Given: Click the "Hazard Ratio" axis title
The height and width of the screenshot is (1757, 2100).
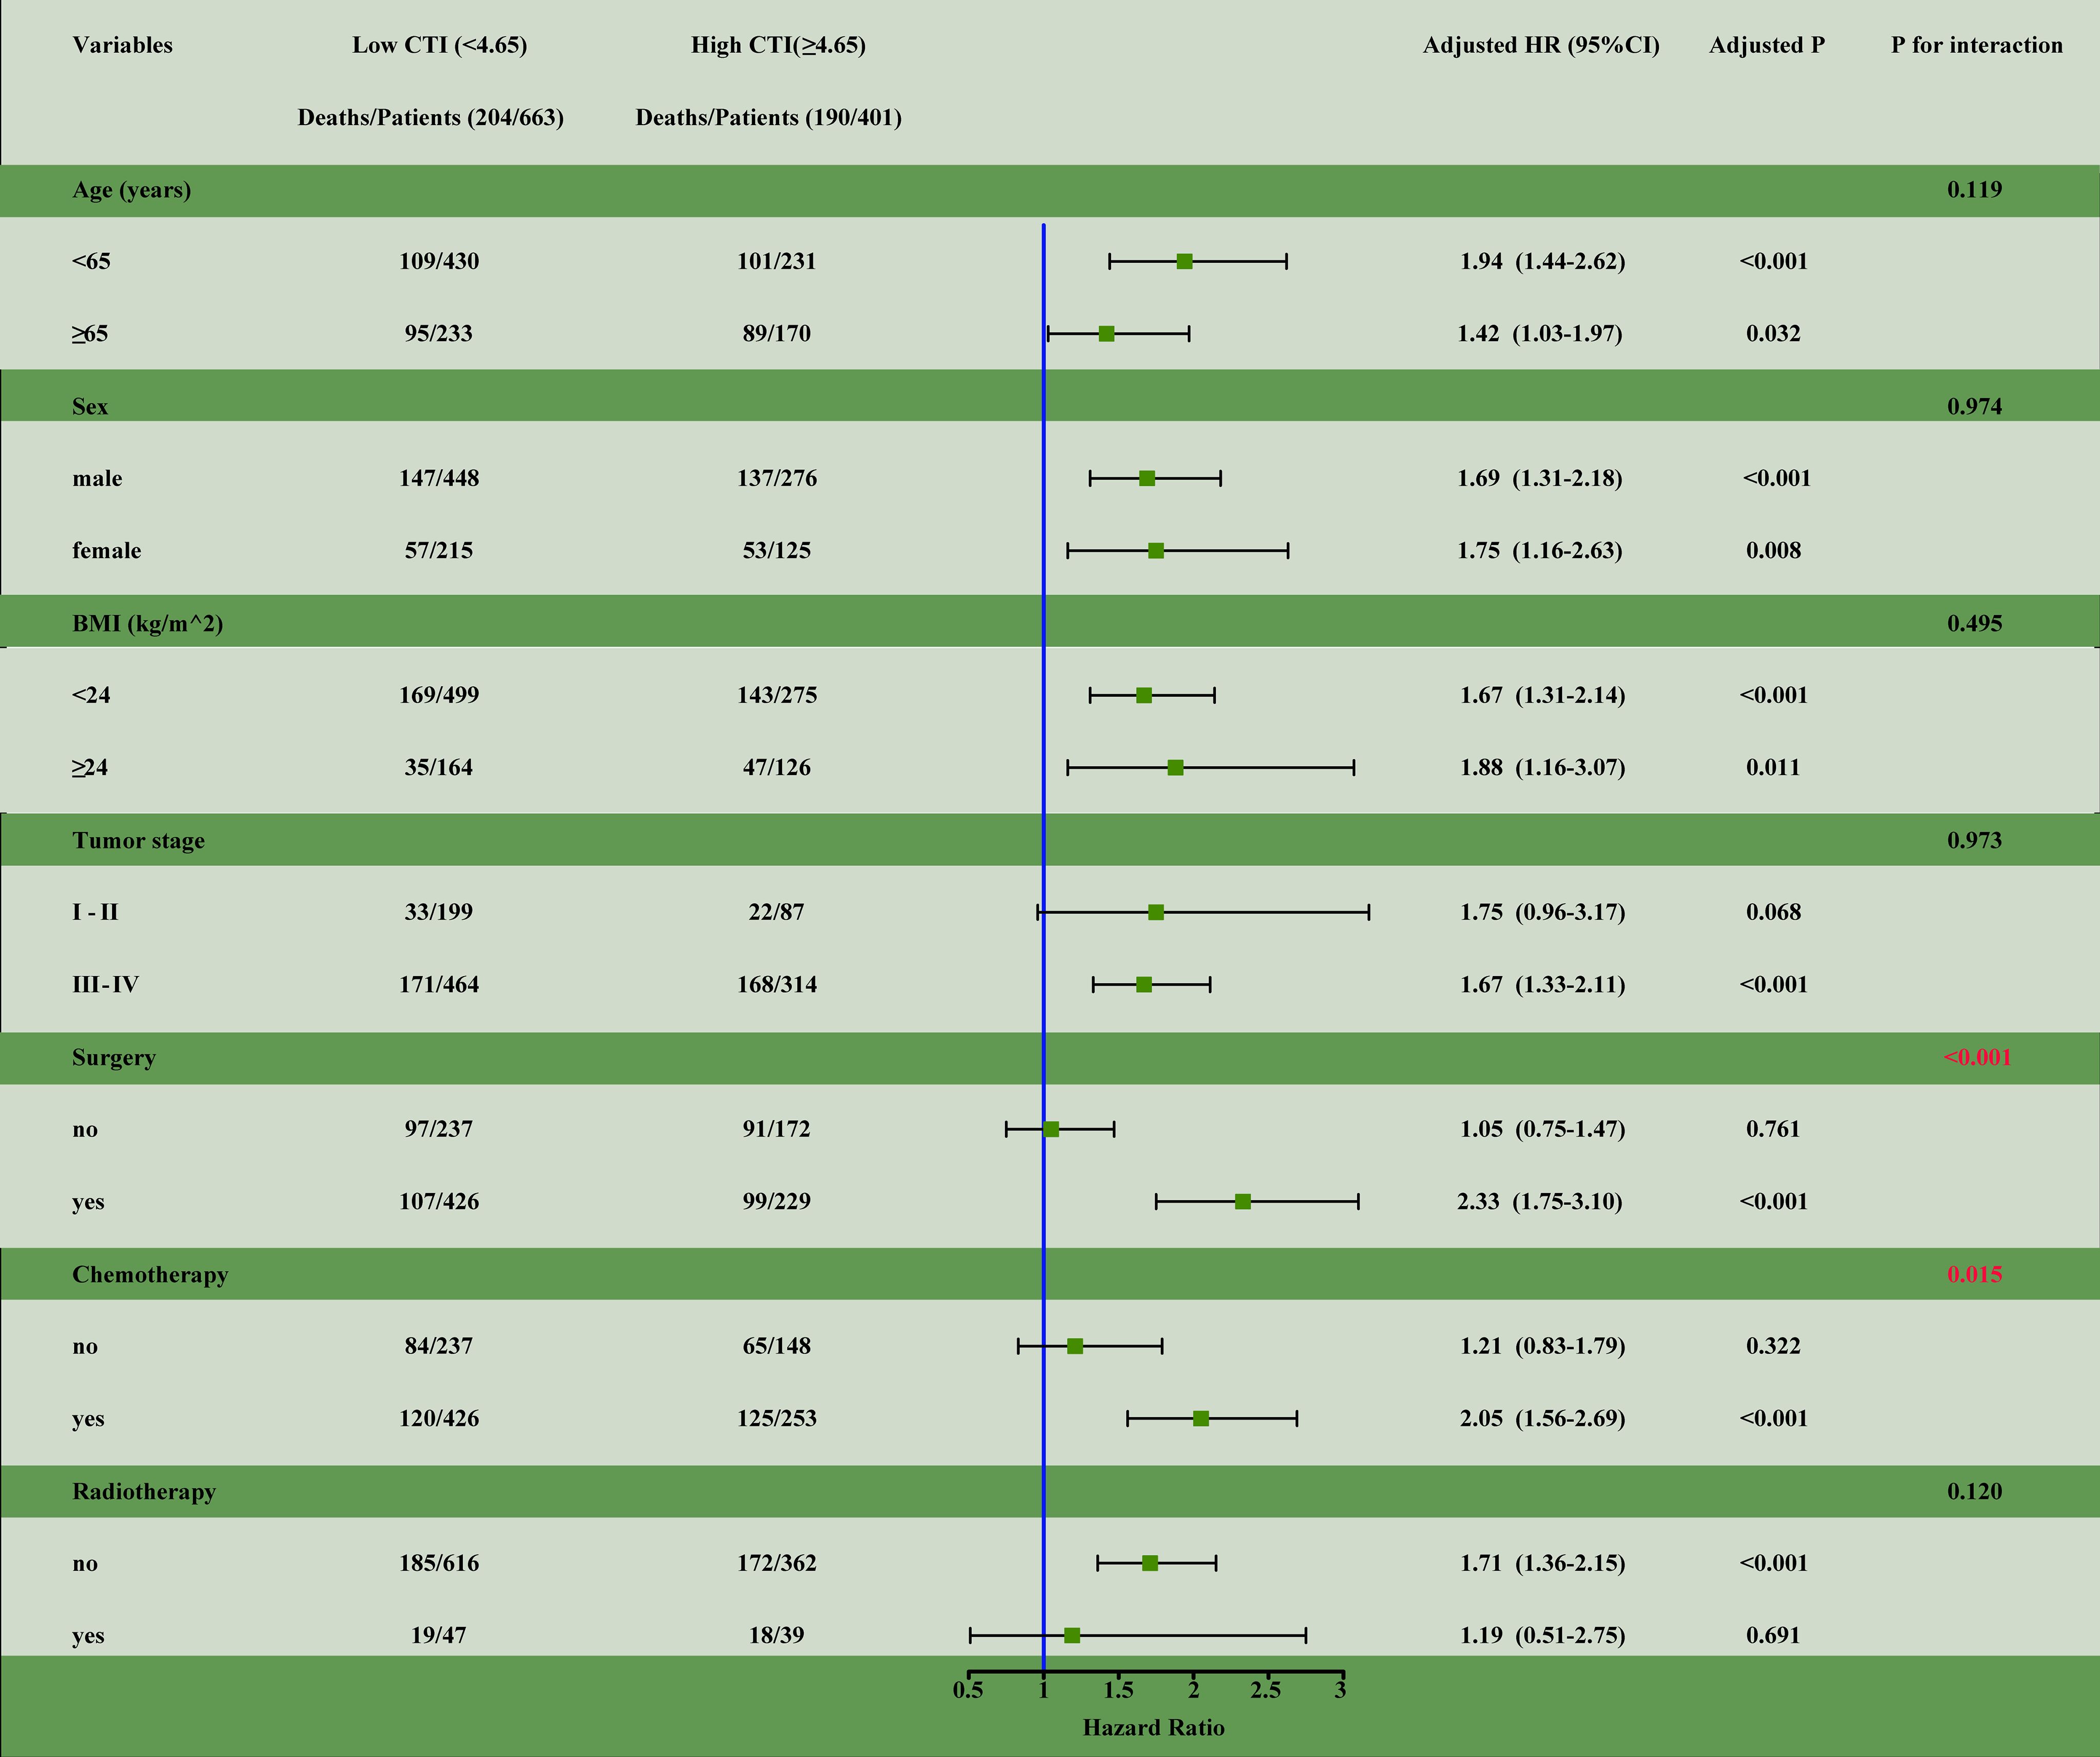Looking at the screenshot, I should pos(1153,1728).
